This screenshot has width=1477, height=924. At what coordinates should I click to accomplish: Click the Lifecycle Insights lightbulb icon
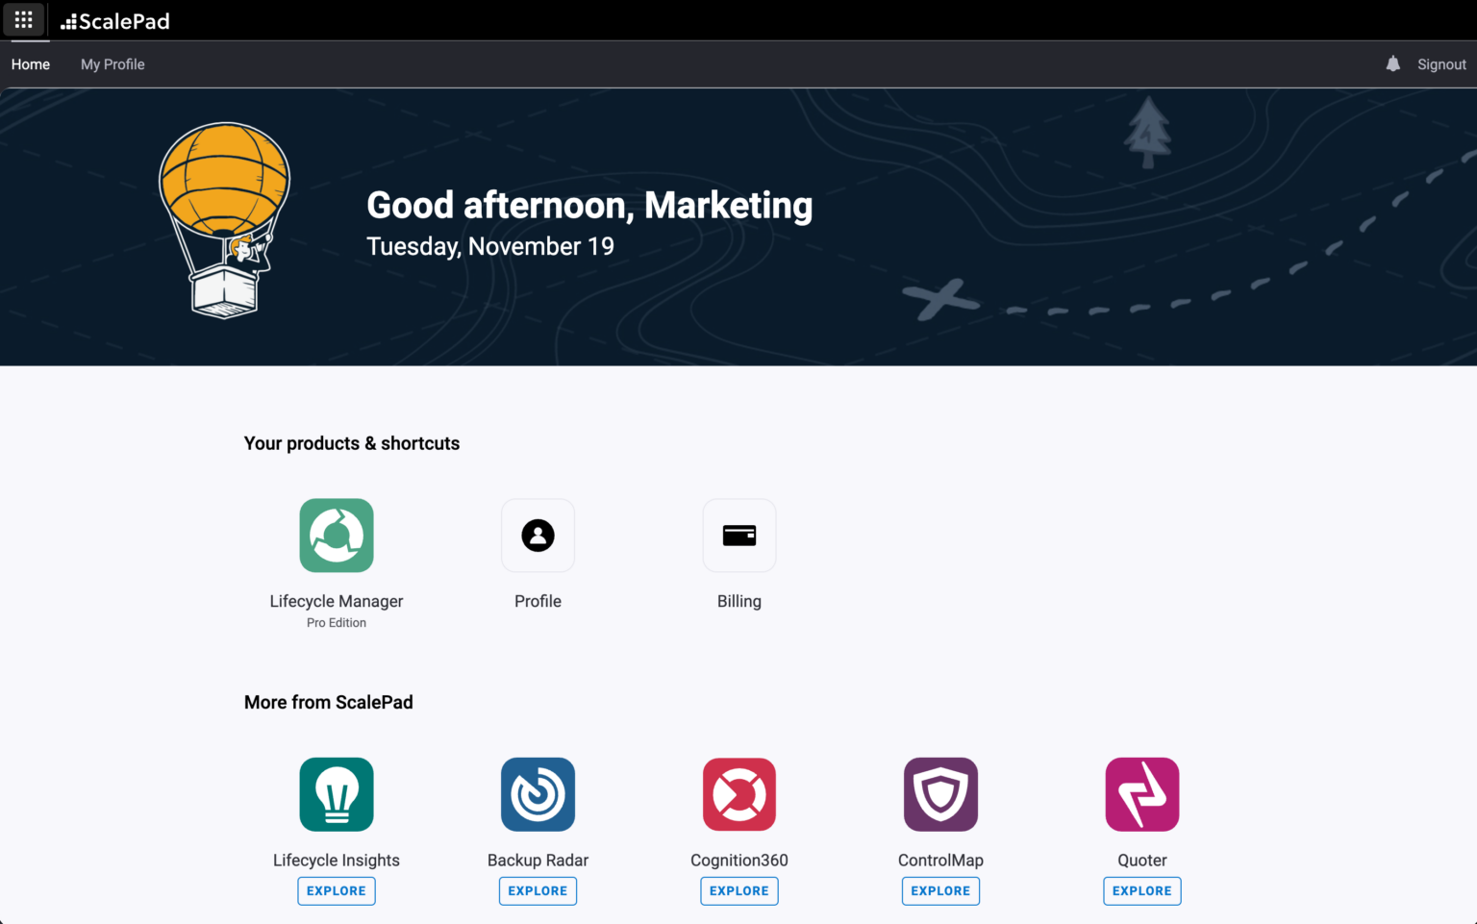coord(336,794)
